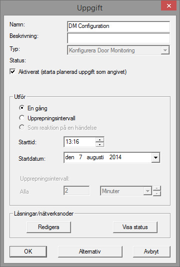Click the Starttid spinner up arrow

pos(99,140)
